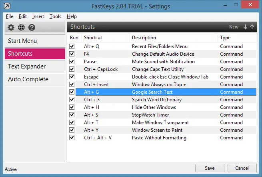Toggle Ctrl + 3 run checkbox
The image size is (262, 177).
(72, 100)
